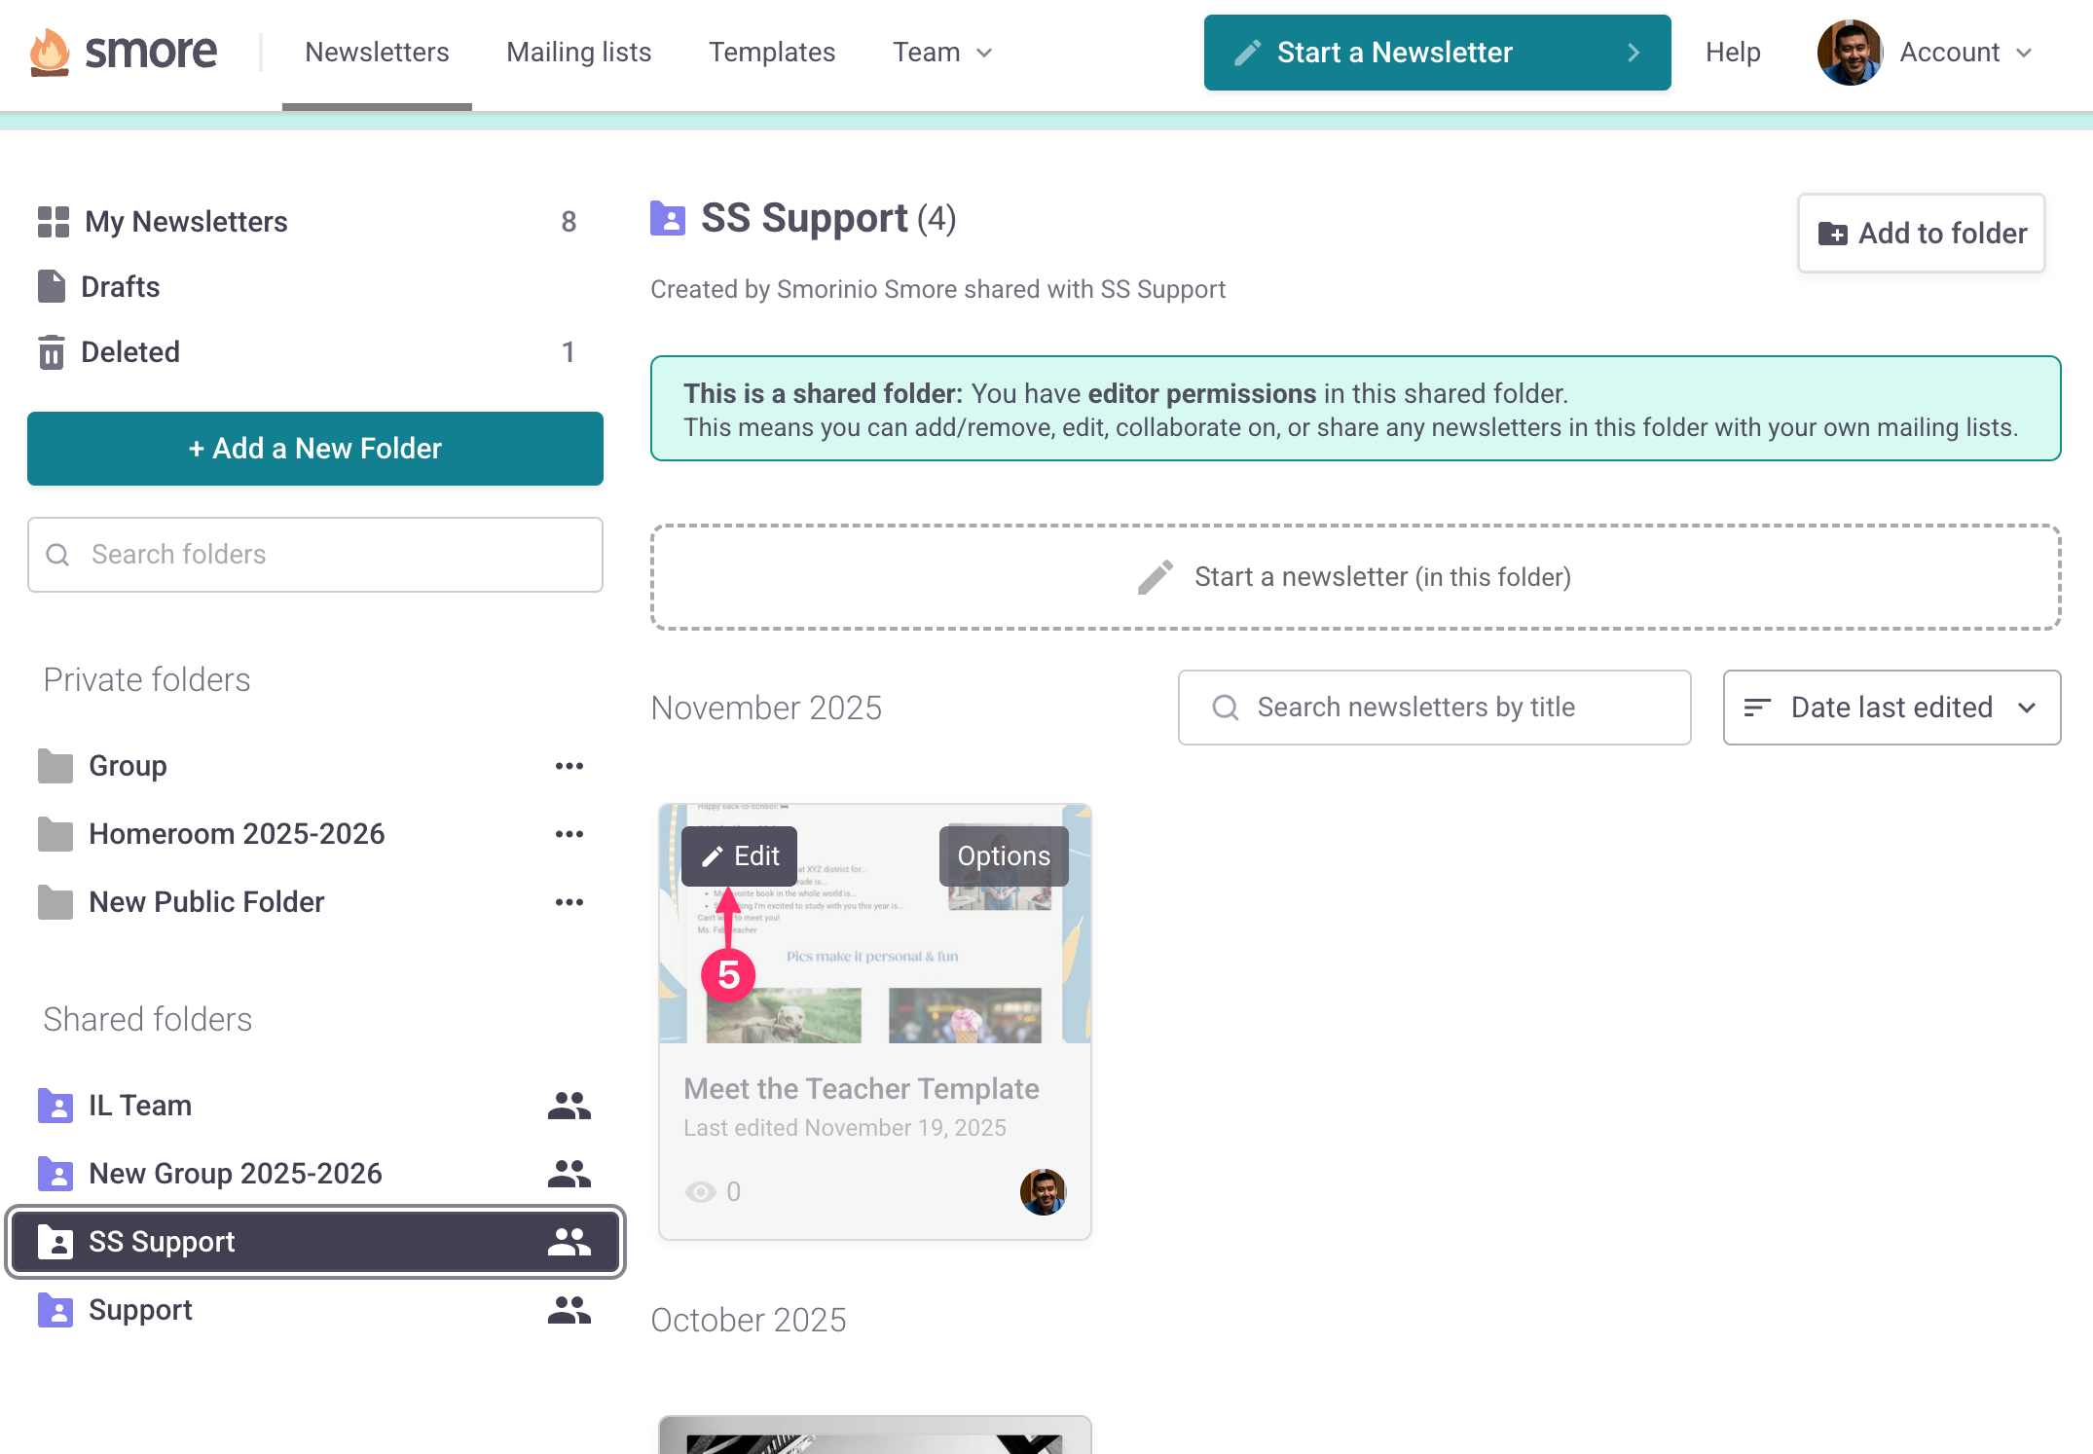Open Date last edited sort dropdown
Screen dimensions: 2093x1454
pyautogui.click(x=1891, y=708)
